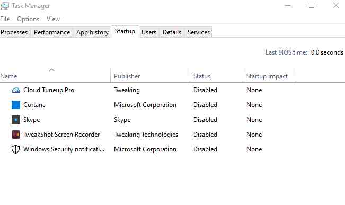Select the Startup tab
Screen dimensions: 345x205
[x=125, y=31]
